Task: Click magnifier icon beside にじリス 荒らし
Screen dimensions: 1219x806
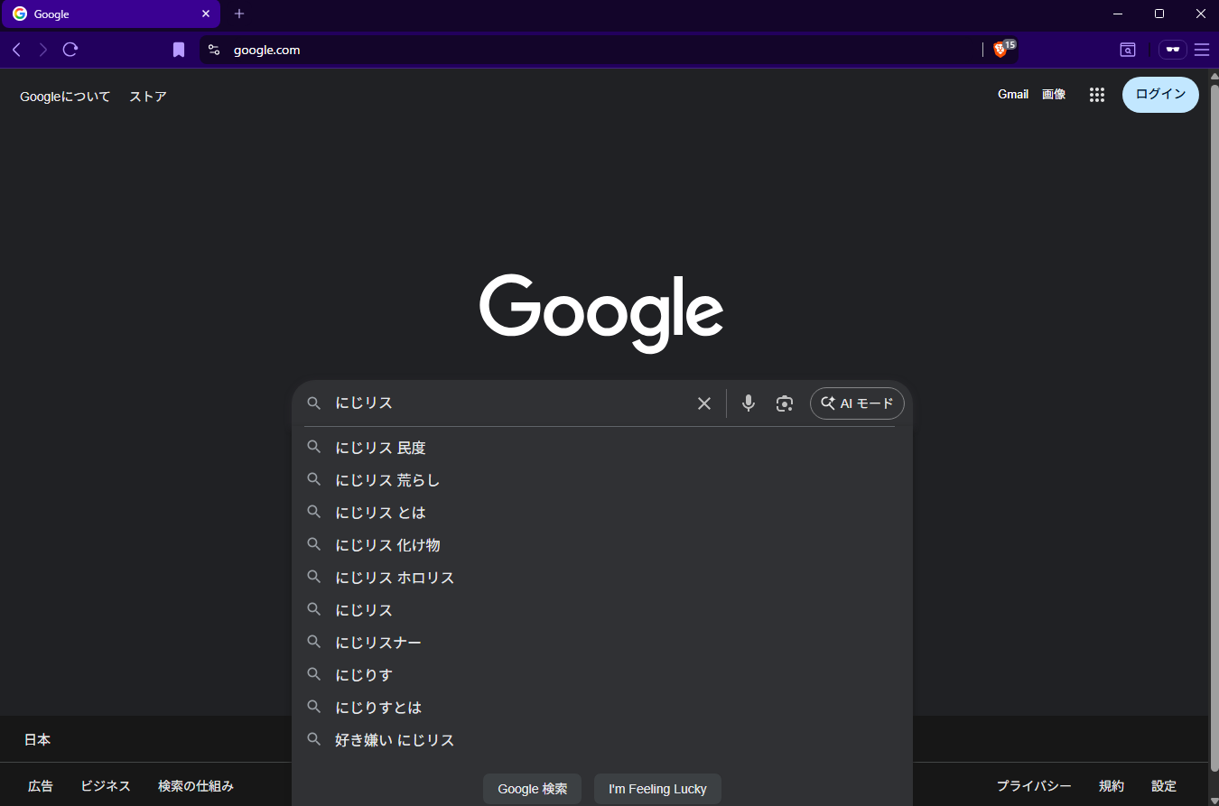Action: coord(313,479)
